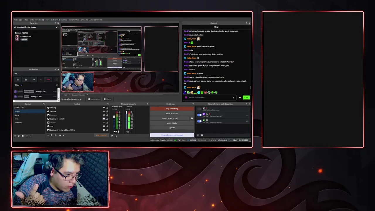Disable Twitch streaming toggle

pos(200,115)
